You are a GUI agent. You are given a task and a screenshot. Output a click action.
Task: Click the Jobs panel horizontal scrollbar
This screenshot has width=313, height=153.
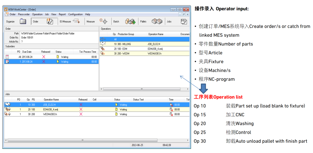pyautogui.click(x=82, y=140)
